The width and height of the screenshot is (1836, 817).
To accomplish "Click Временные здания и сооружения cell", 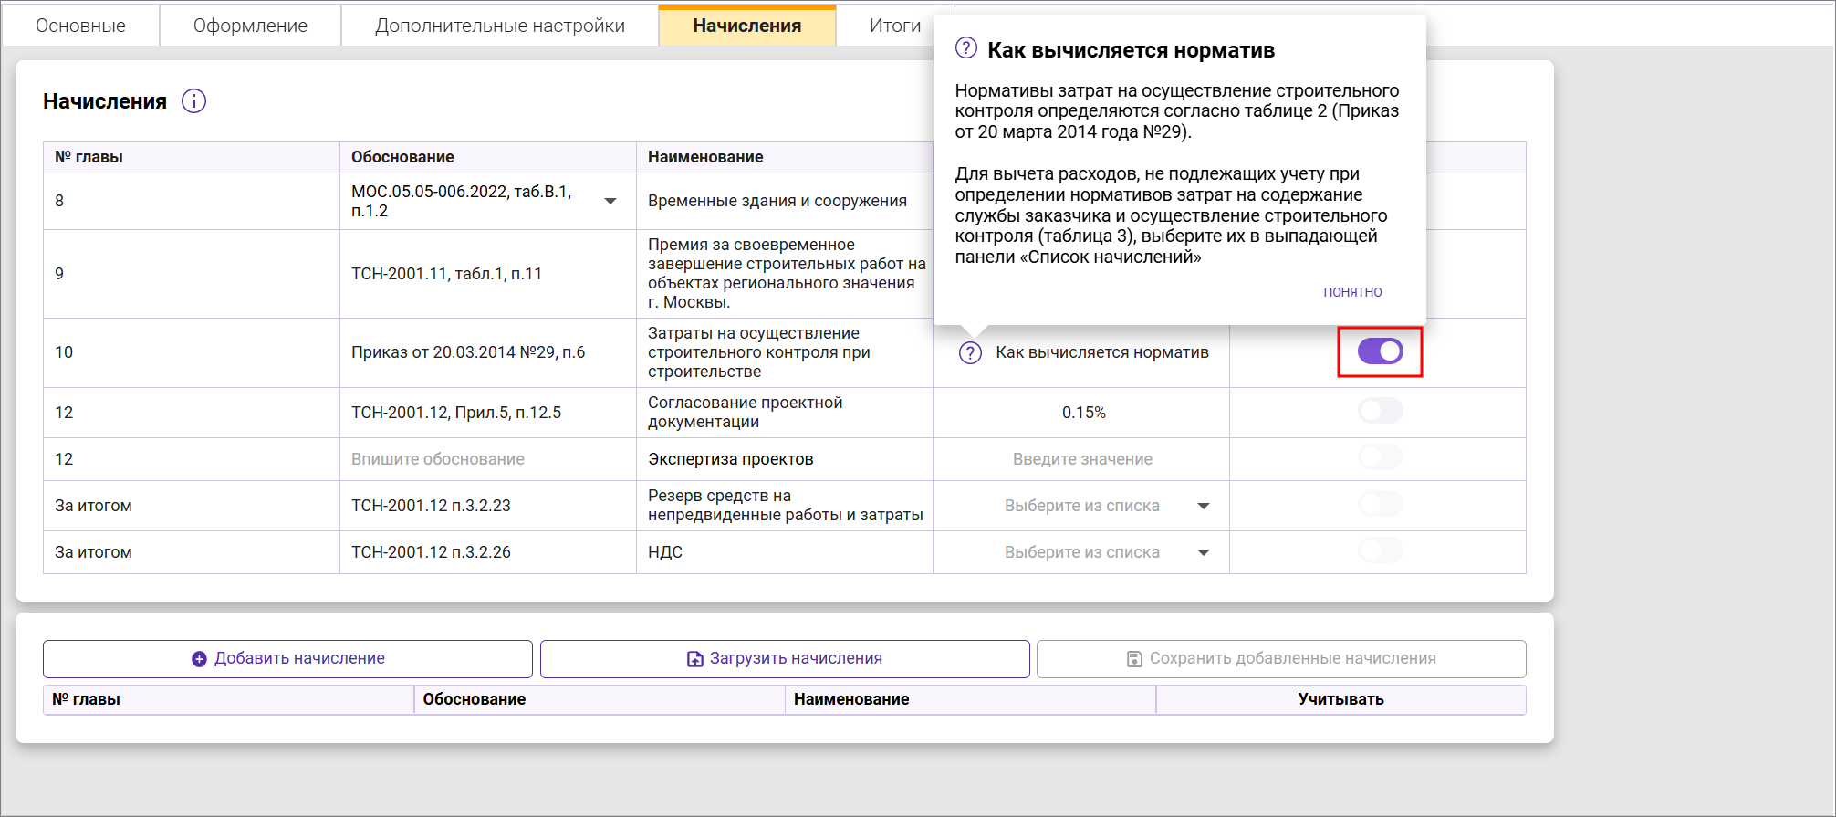I will (785, 201).
